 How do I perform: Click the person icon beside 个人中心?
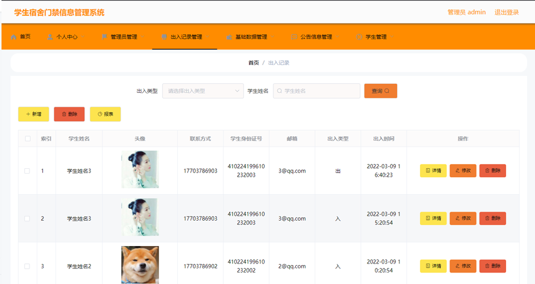(50, 37)
